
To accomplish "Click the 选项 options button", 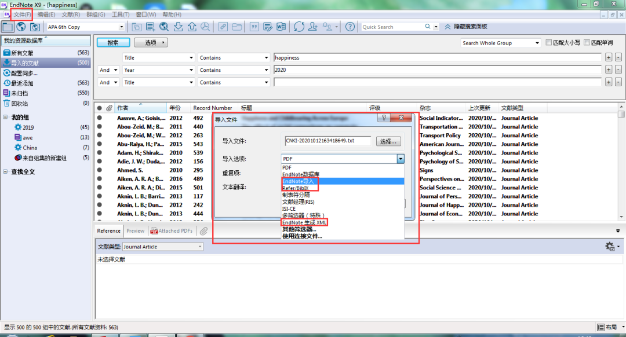I will pos(151,42).
